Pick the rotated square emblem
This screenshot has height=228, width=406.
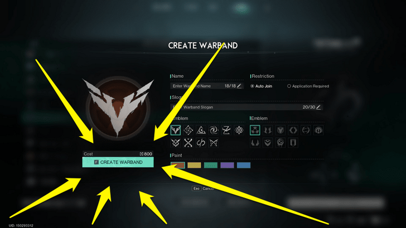coord(188,130)
